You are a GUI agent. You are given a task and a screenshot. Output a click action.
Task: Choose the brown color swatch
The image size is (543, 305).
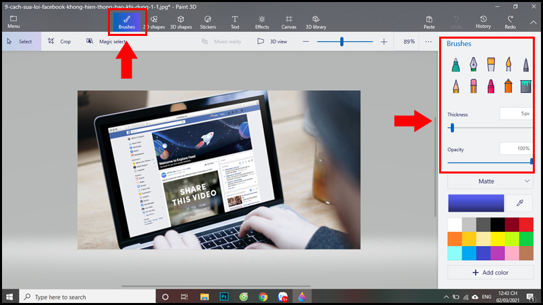[x=526, y=253]
